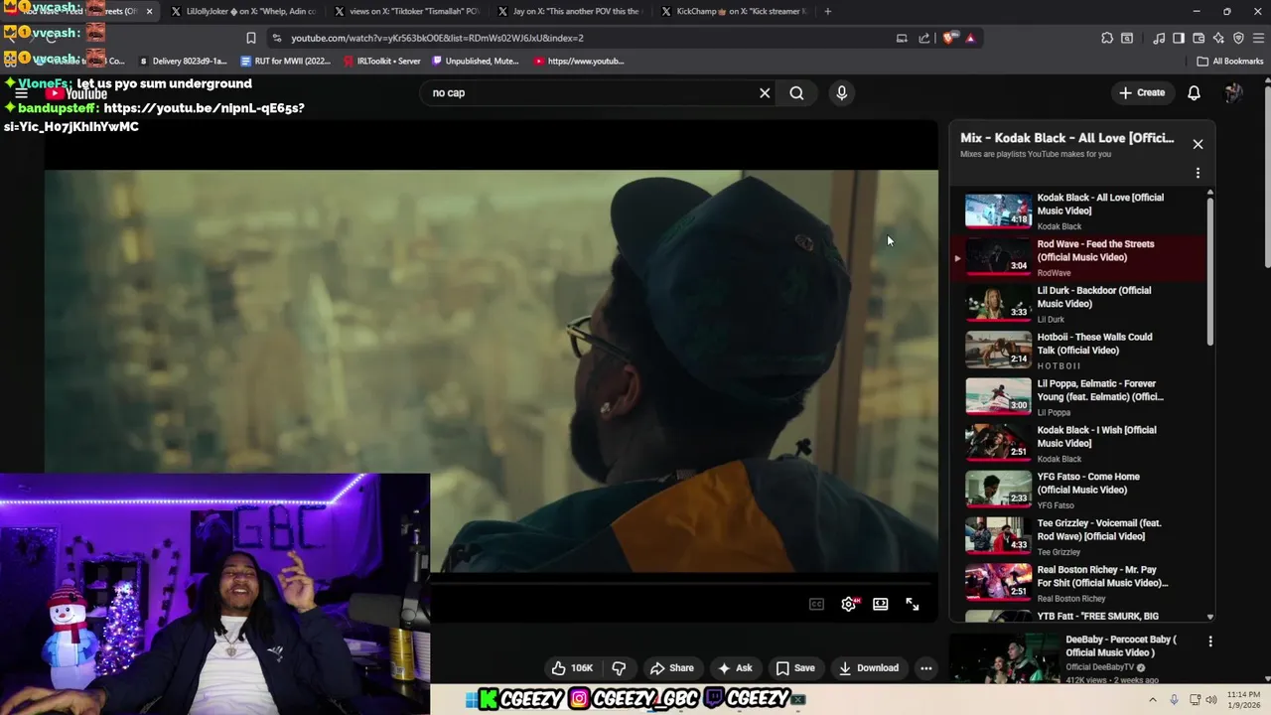This screenshot has width=1271, height=715.
Task: Open the media control music note icon
Action: coord(1159,38)
